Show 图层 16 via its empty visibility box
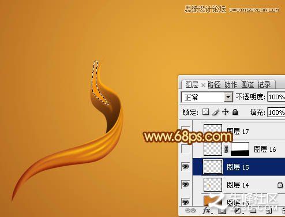 (185, 149)
